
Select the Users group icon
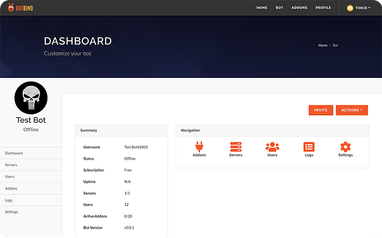tap(272, 147)
